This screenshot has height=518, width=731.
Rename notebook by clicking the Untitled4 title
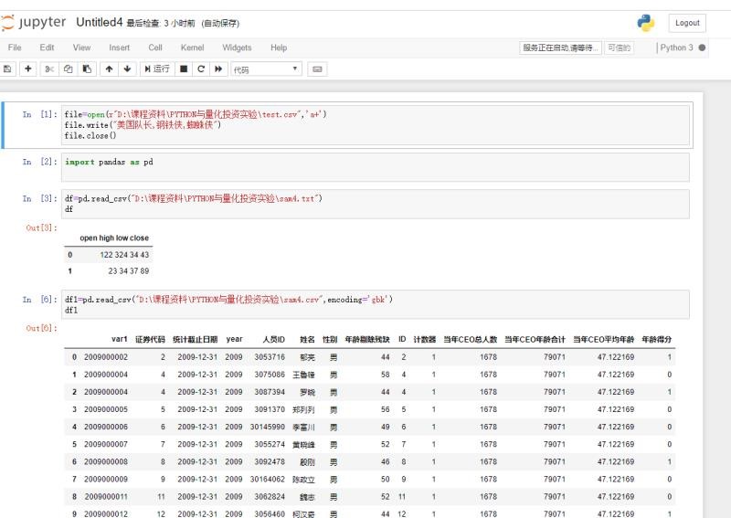pyautogui.click(x=99, y=22)
